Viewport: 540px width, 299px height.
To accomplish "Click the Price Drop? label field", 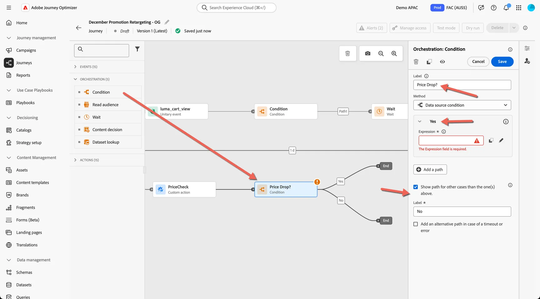I will pyautogui.click(x=462, y=85).
